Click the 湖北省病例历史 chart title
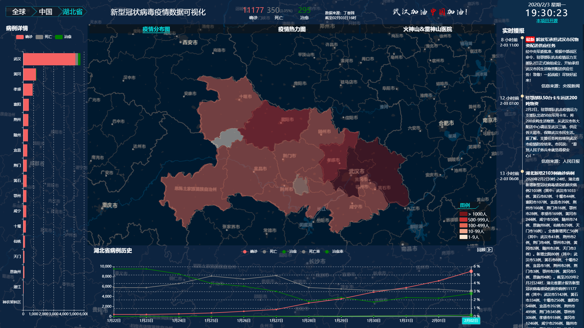This screenshot has width=584, height=328. pos(113,251)
